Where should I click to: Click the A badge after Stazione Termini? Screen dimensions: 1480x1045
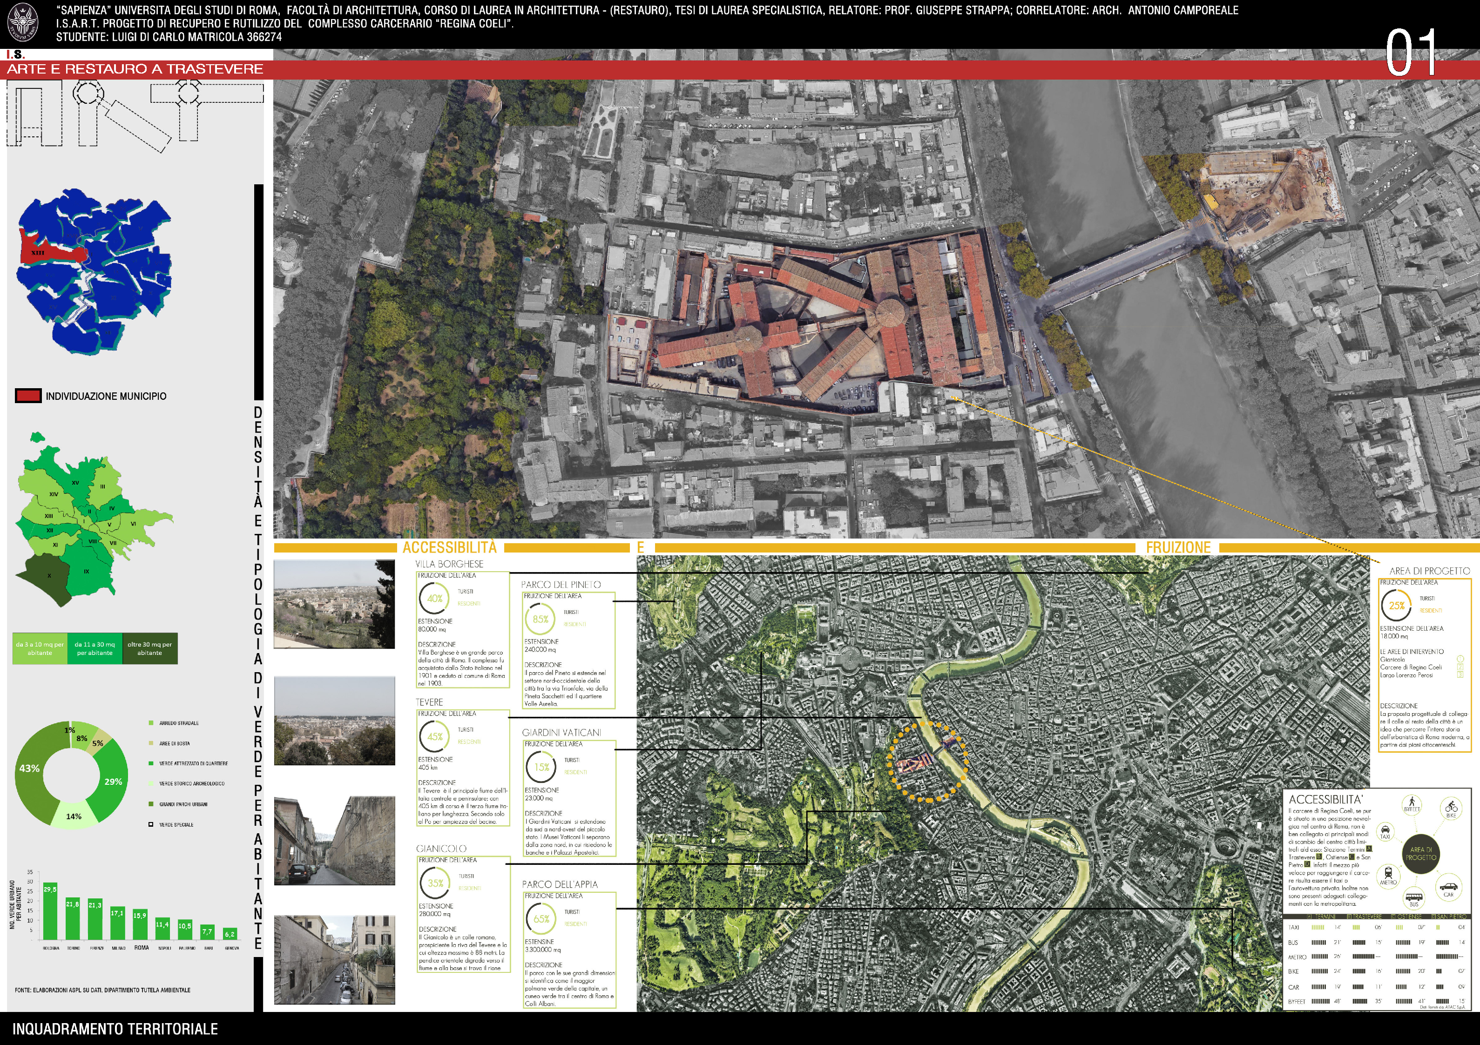click(1369, 849)
